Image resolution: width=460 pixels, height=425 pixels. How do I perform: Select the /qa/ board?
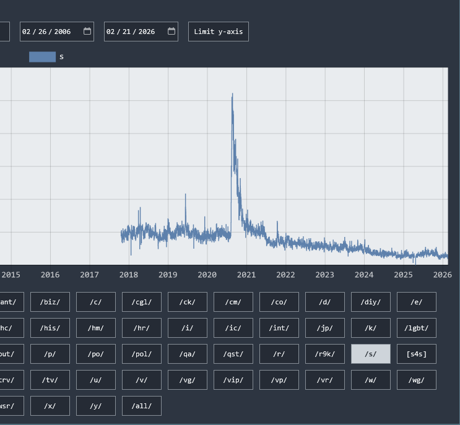click(188, 354)
